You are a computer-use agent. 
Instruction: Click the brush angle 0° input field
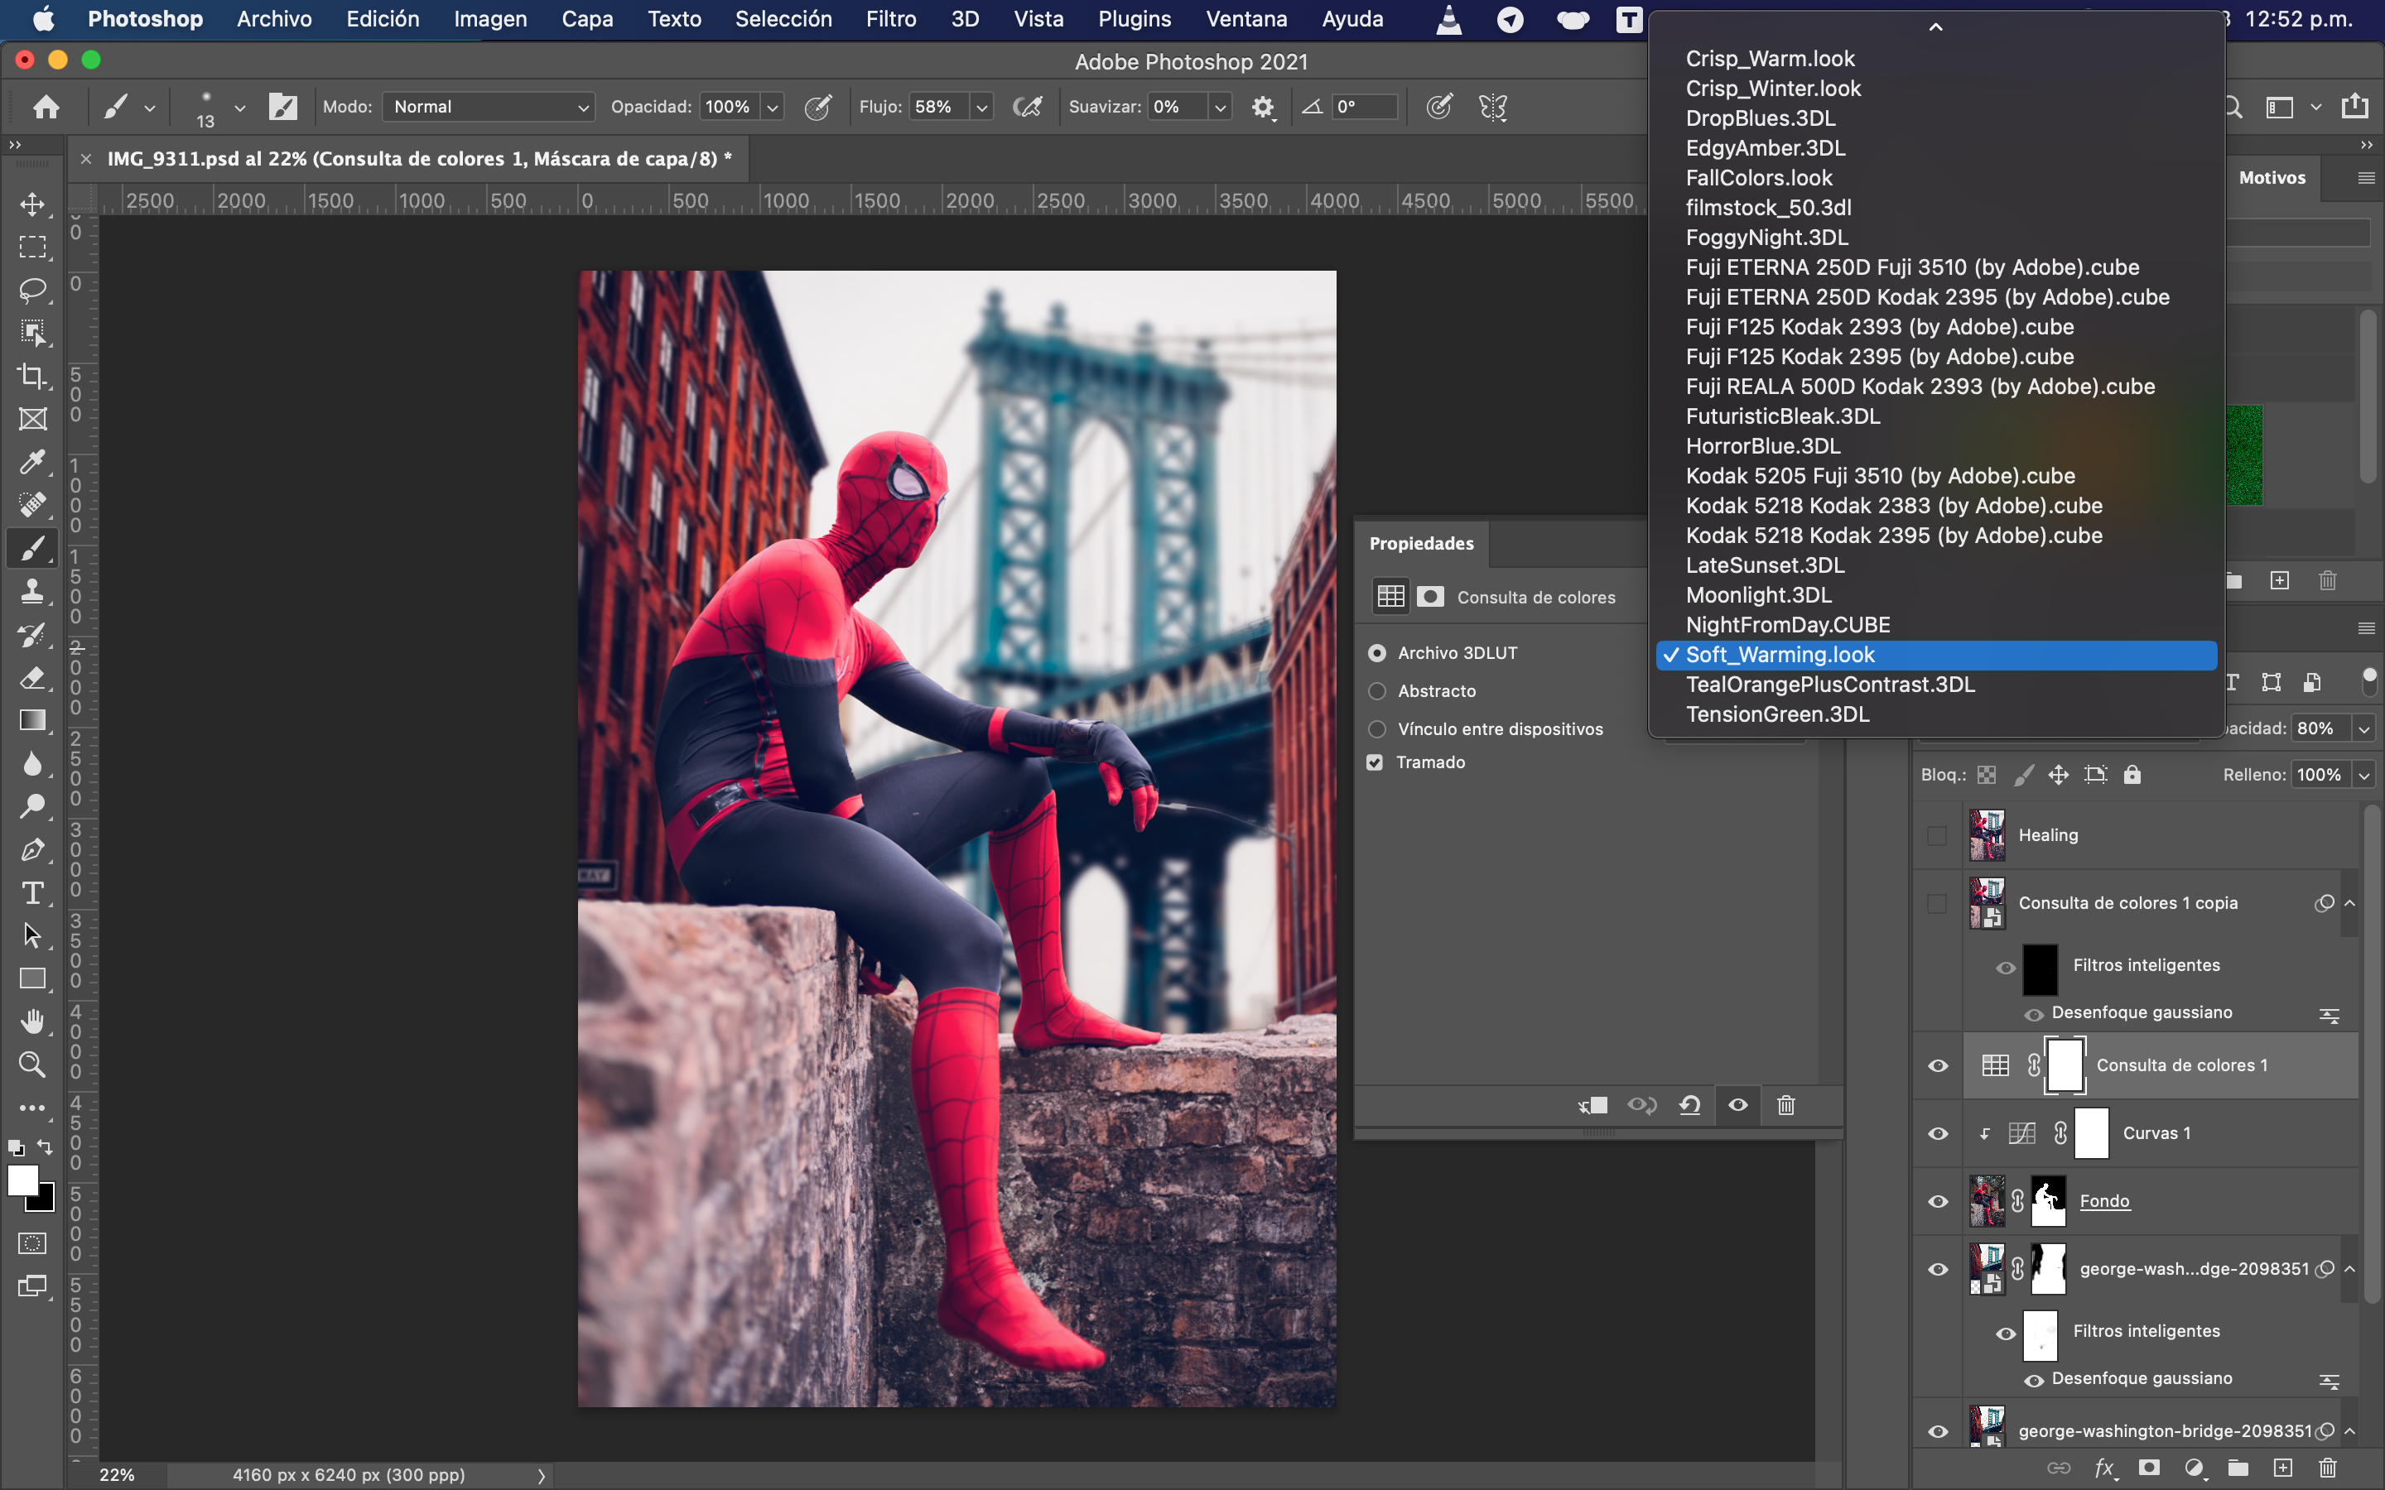pyautogui.click(x=1364, y=107)
